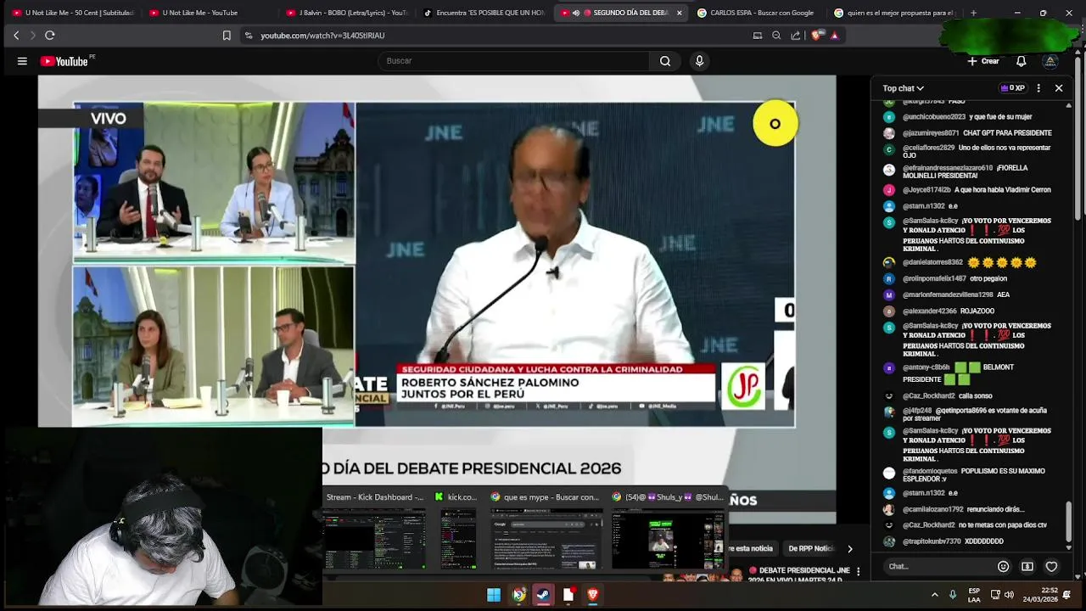Open the Windows Start menu
The image size is (1086, 611).
pos(494,595)
